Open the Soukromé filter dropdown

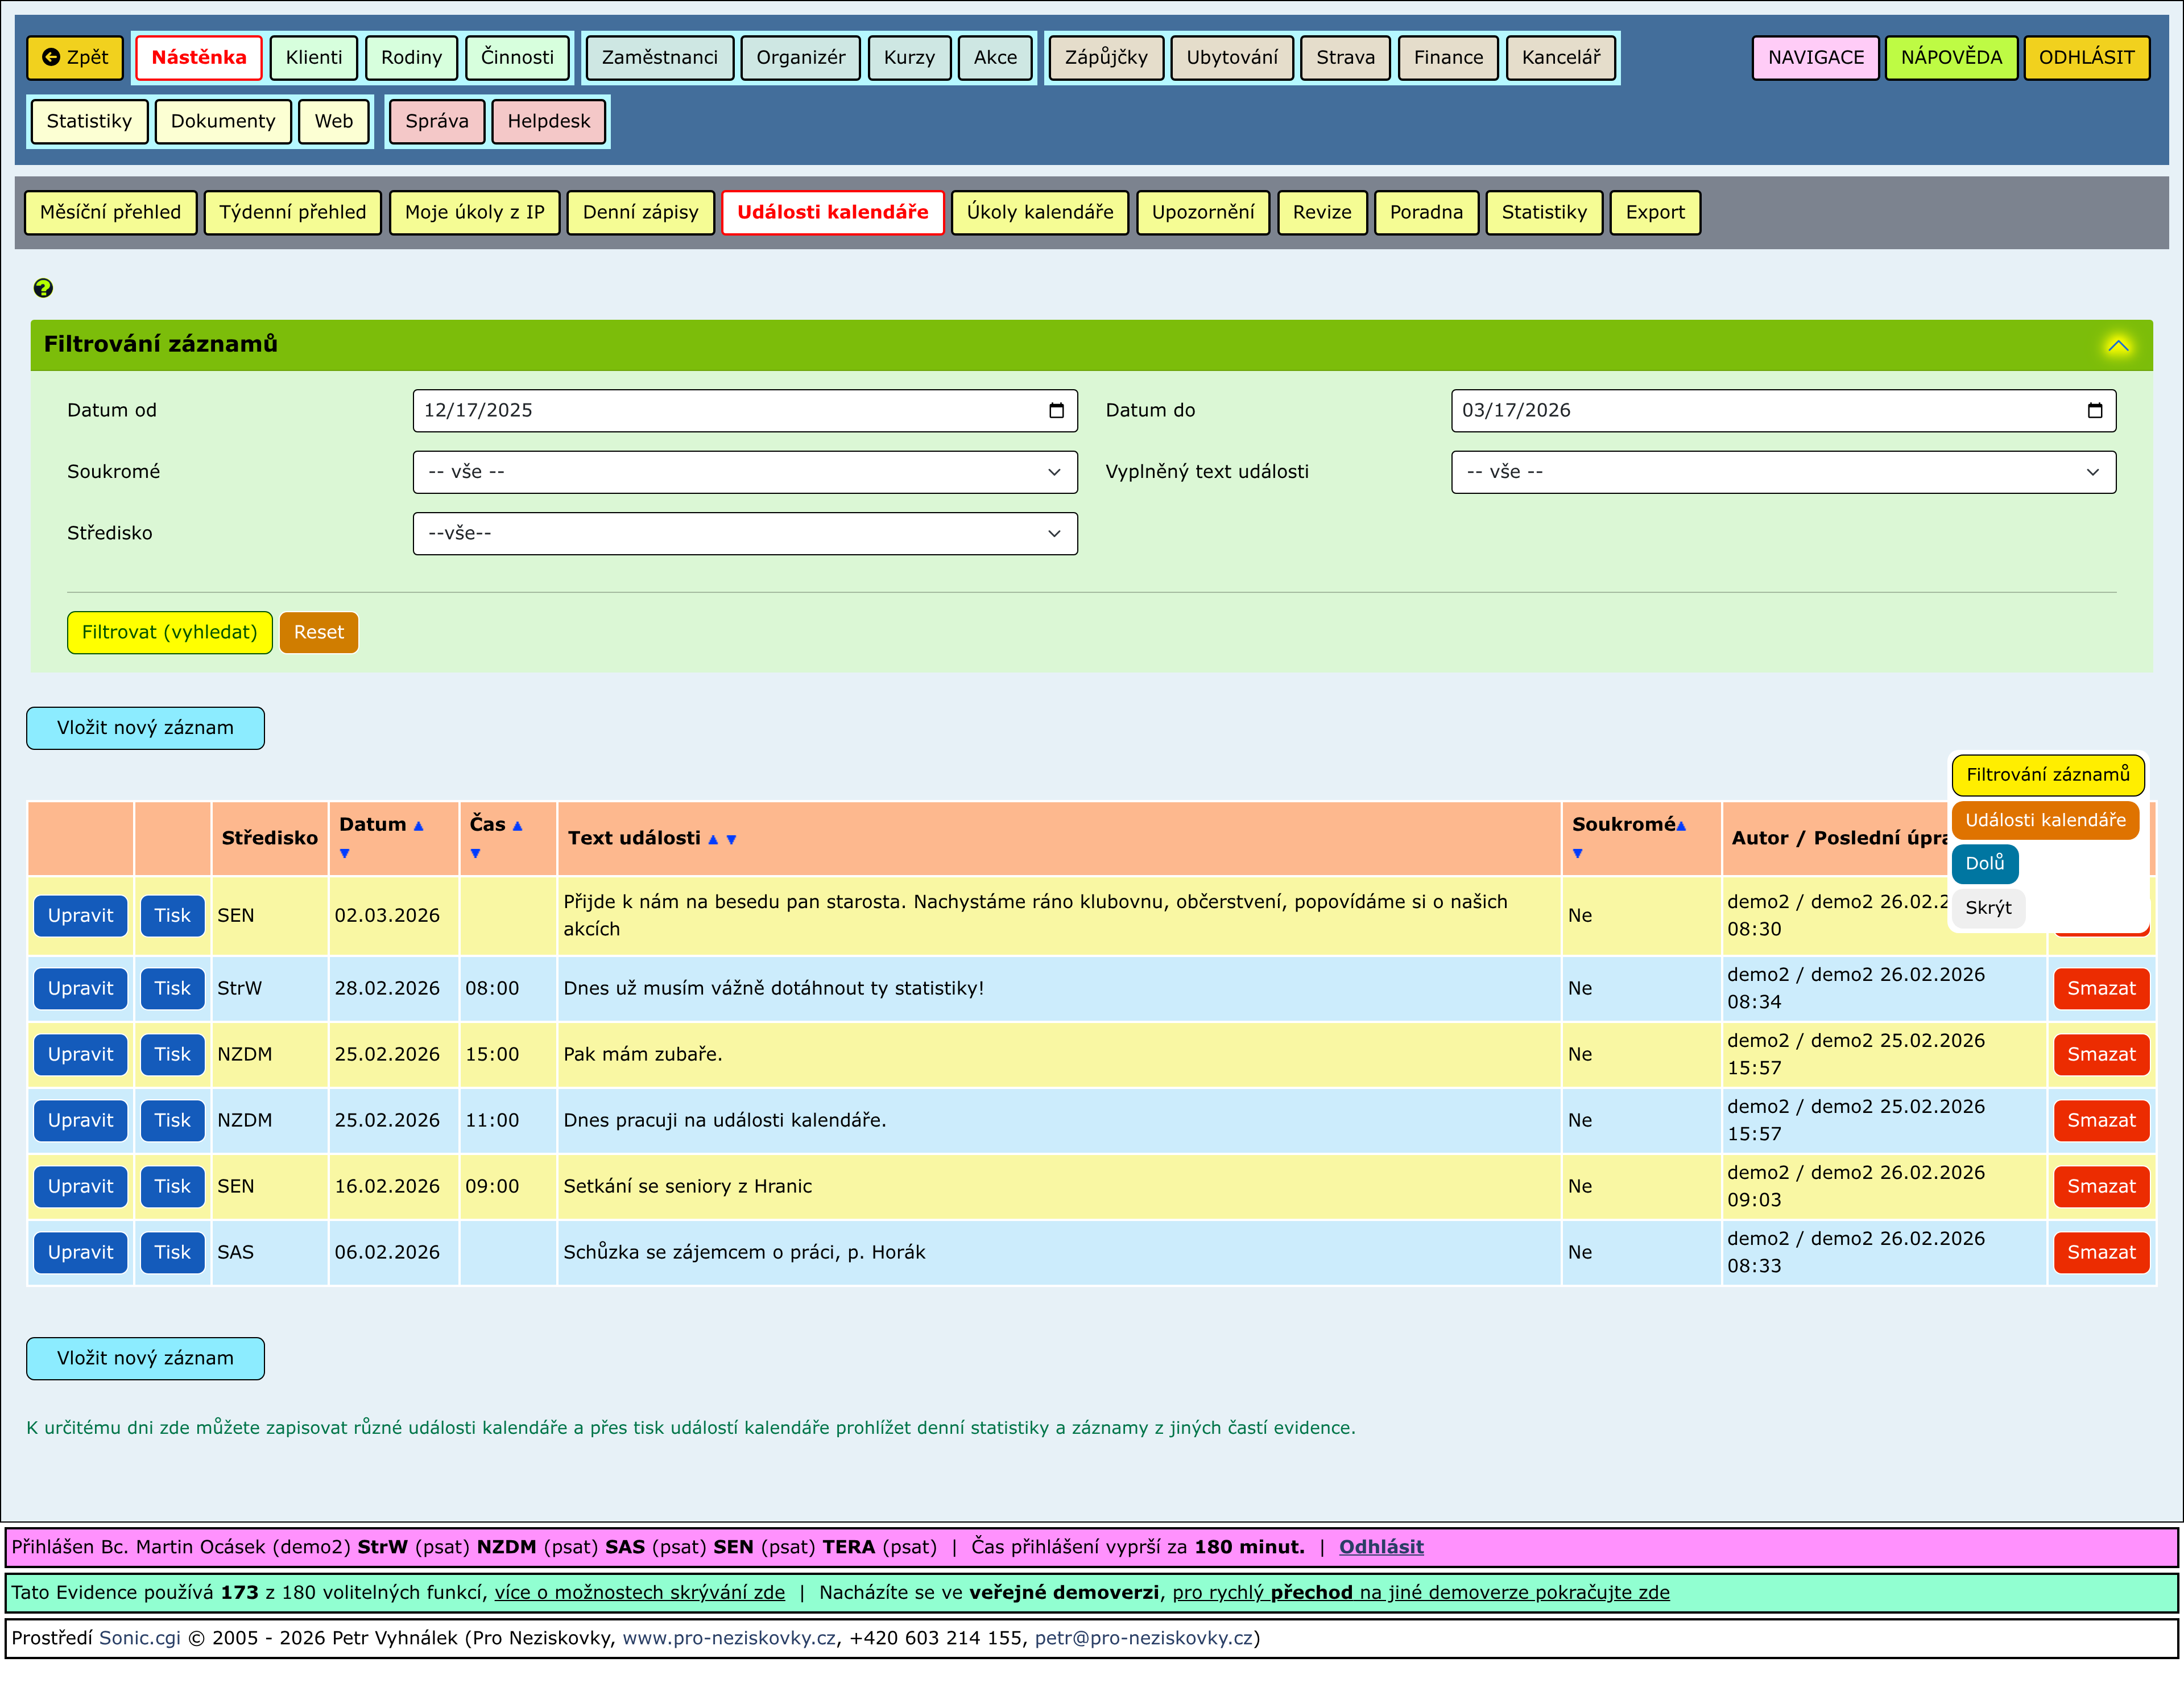[x=744, y=472]
